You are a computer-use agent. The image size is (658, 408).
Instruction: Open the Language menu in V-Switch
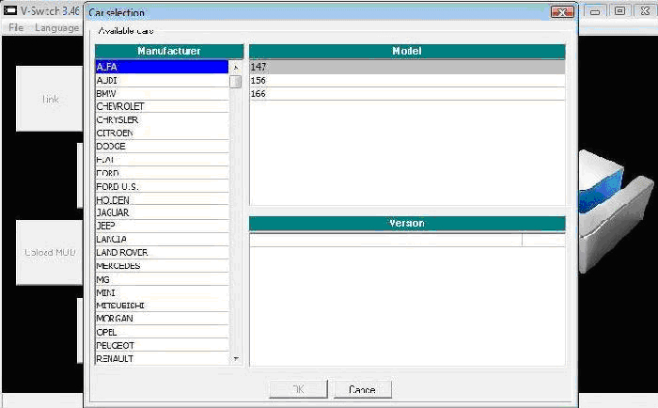click(56, 27)
